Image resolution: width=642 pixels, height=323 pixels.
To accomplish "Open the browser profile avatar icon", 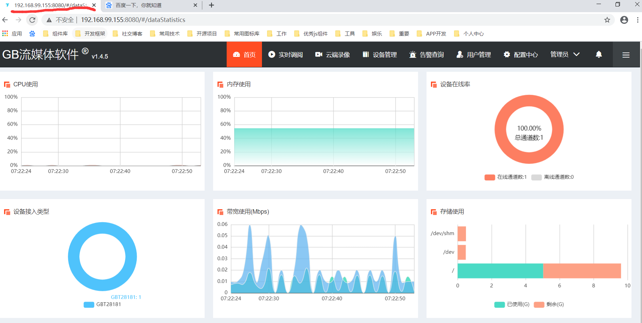I will coord(624,20).
